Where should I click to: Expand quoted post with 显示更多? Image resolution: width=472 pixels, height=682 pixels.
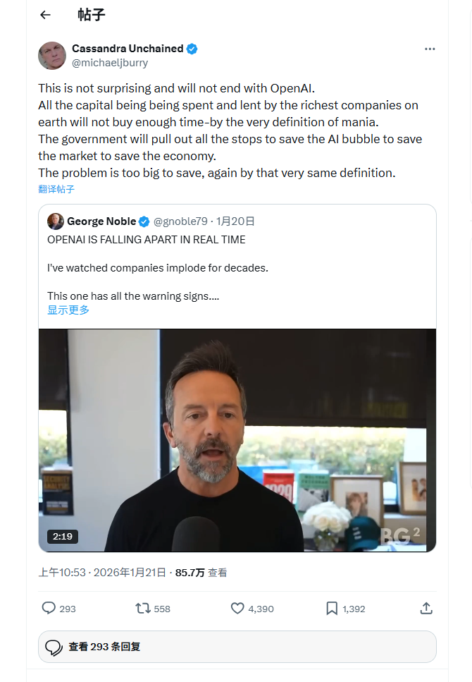68,310
